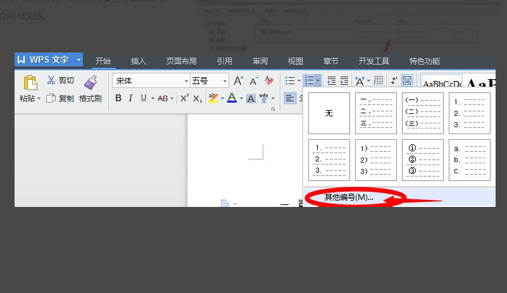The image size is (507, 293).
Task: Apply yellow text highlight color
Action: (213, 98)
